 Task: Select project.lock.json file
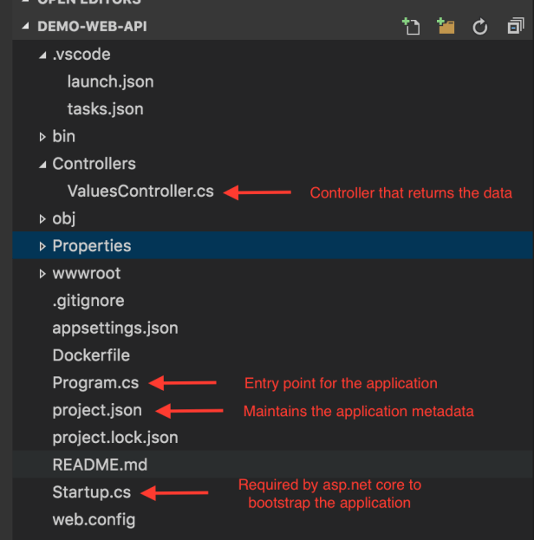click(114, 438)
